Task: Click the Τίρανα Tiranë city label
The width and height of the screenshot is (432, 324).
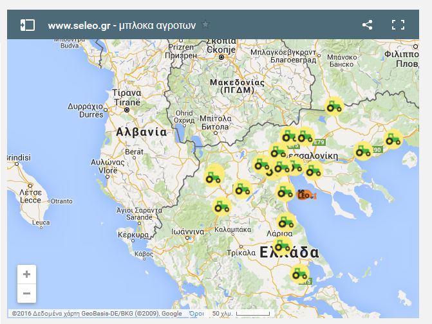Action: (x=127, y=98)
